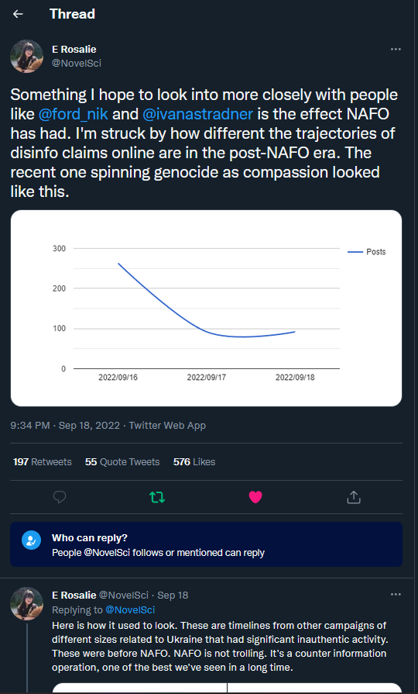Open the Posts line chart image

click(206, 308)
